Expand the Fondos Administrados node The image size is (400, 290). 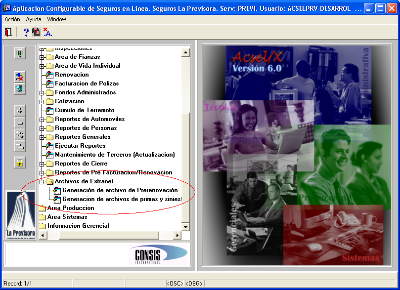click(x=42, y=93)
